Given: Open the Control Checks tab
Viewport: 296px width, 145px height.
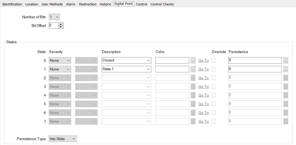Looking at the screenshot, I should [x=162, y=4].
